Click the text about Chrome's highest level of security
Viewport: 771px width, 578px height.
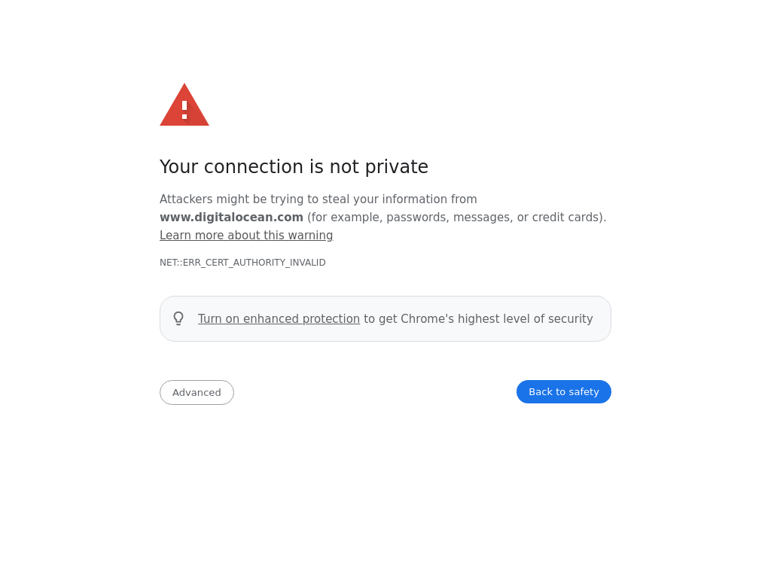click(x=478, y=319)
